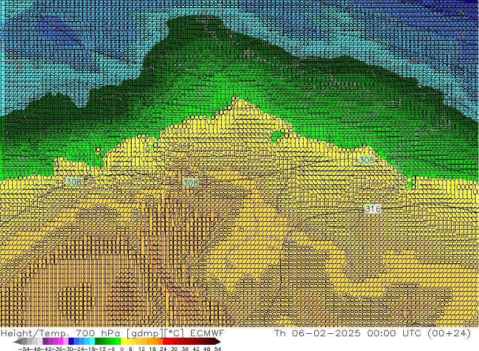This screenshot has height=351, width=479.
Task: Click the dark right arrow of the legend
Action: point(217,342)
